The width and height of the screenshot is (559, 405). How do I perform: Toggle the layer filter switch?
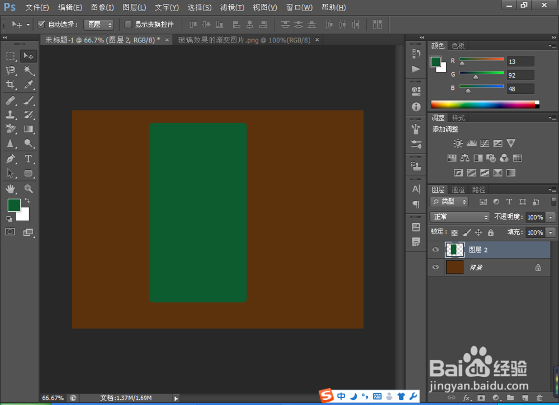[x=553, y=202]
